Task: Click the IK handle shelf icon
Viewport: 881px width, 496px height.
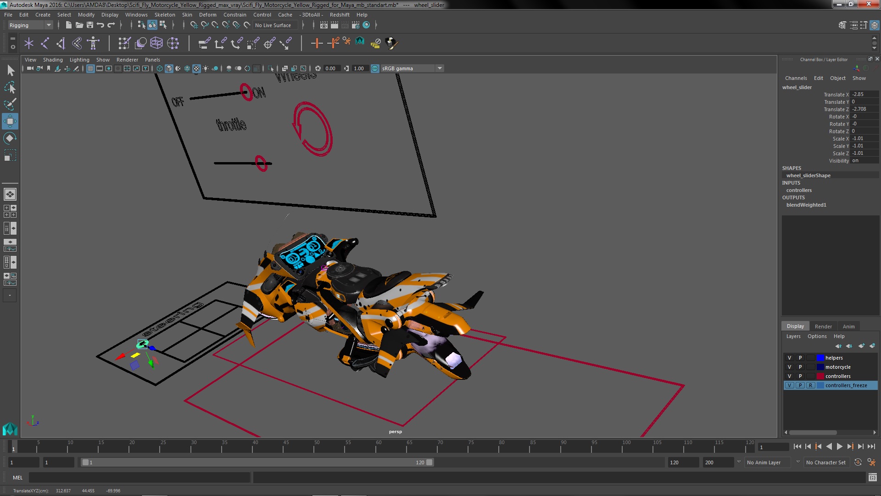Action: click(x=61, y=44)
